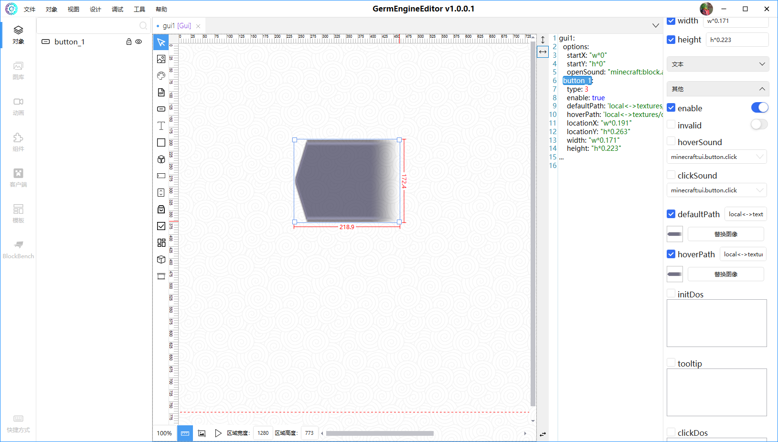778x442 pixels.
Task: Check the tooltip checkbox
Action: [671, 363]
